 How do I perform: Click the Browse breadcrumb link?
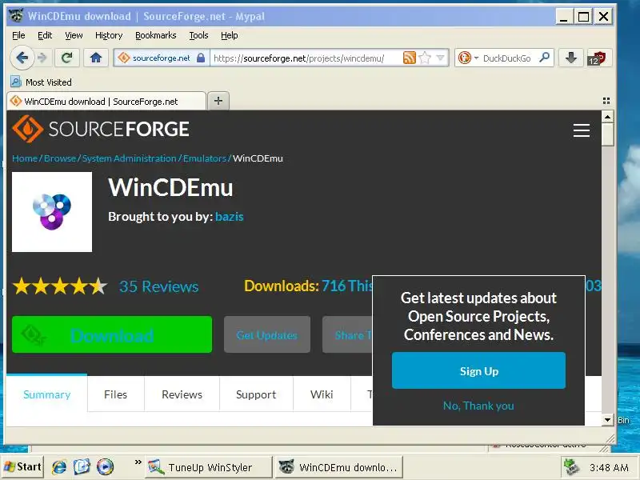(x=60, y=158)
